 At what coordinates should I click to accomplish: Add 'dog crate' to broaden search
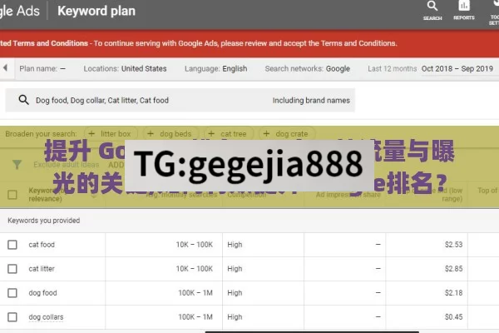tap(288, 134)
